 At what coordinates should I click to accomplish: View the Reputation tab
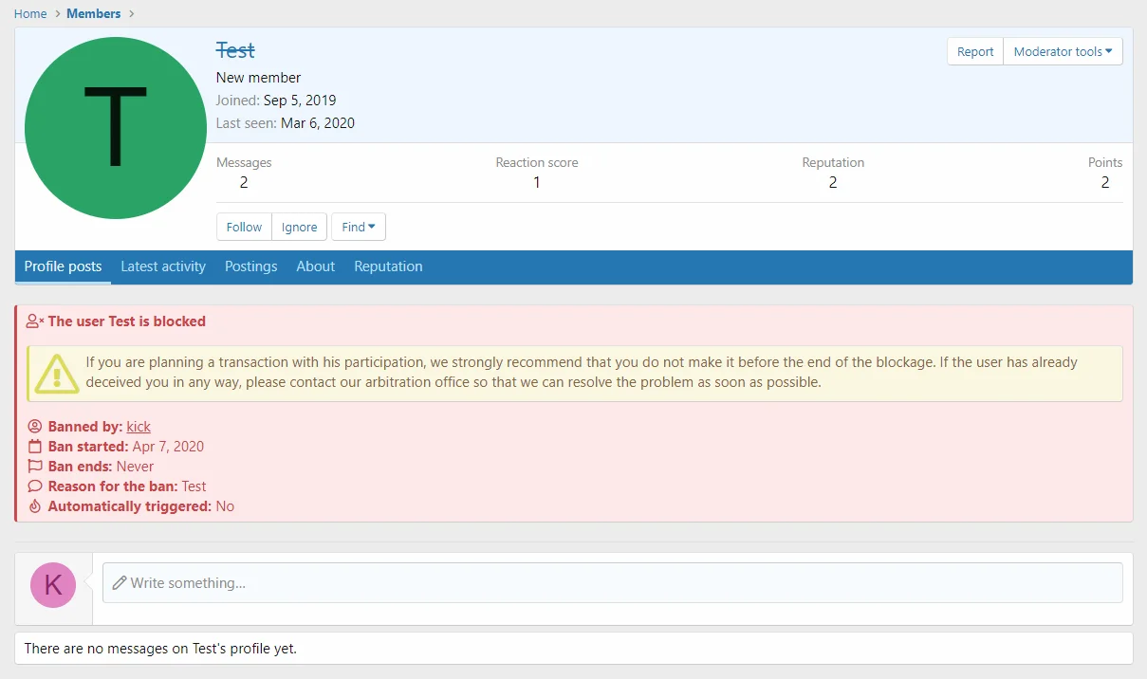pos(388,266)
